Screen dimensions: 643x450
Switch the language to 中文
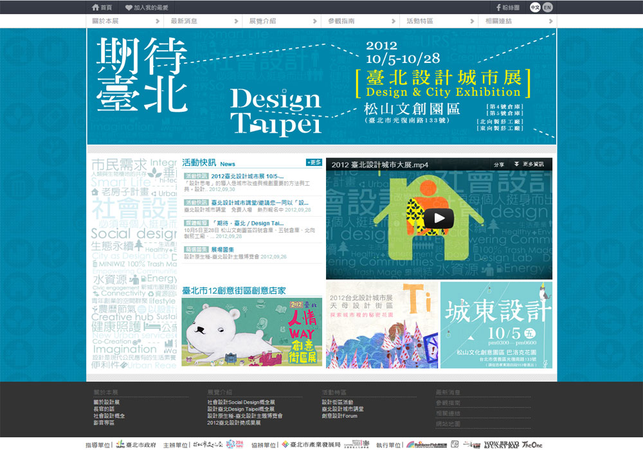(535, 7)
